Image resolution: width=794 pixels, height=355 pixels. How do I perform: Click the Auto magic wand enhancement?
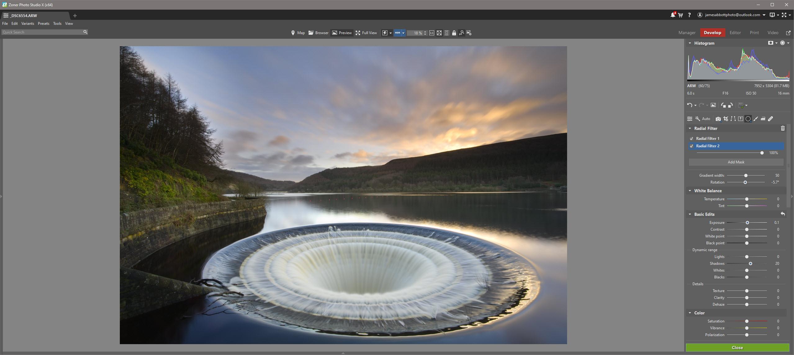(x=703, y=119)
